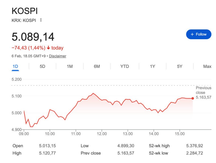Show the Max chart range
The height and width of the screenshot is (163, 216).
click(x=207, y=66)
